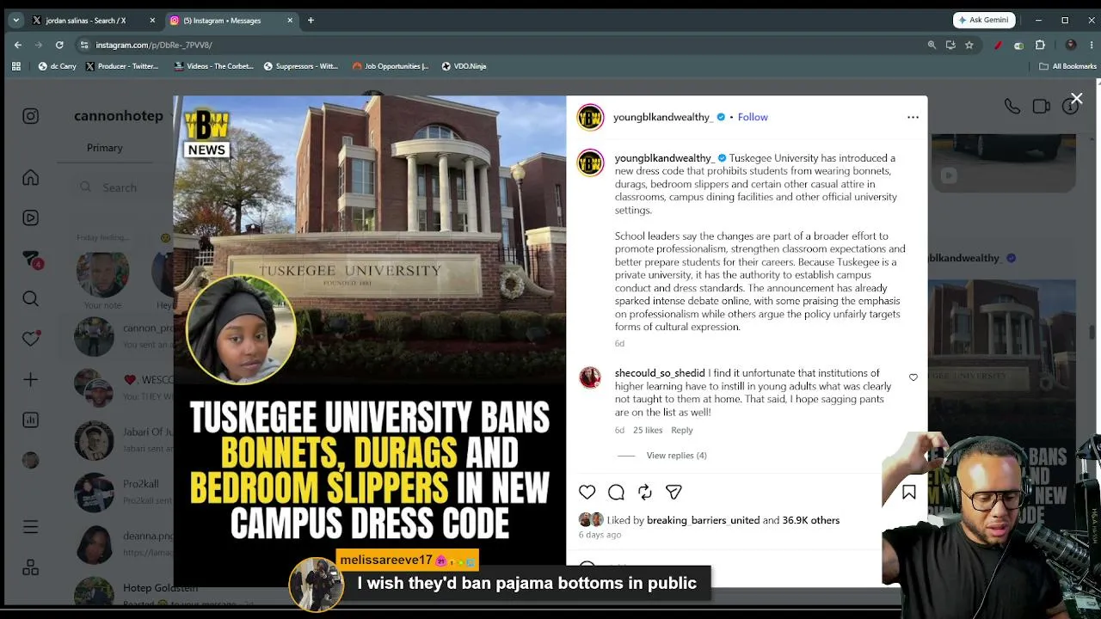1101x619 pixels.
Task: View site information icon beside the URL
Action: pos(84,45)
